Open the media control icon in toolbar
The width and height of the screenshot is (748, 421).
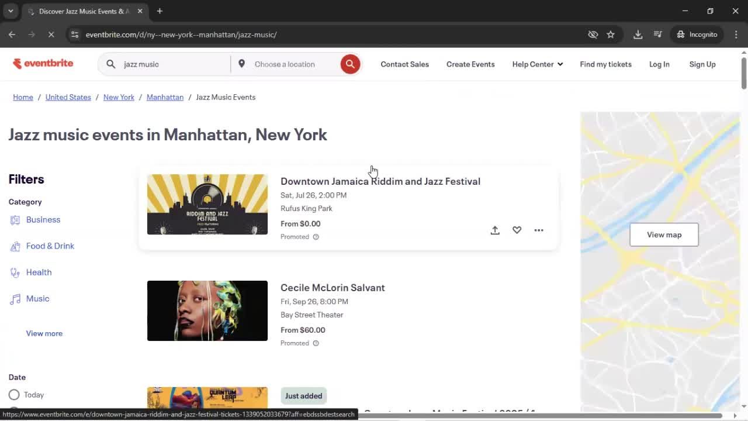tap(658, 34)
